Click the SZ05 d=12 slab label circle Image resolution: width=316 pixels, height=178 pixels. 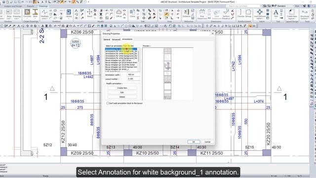[76, 44]
